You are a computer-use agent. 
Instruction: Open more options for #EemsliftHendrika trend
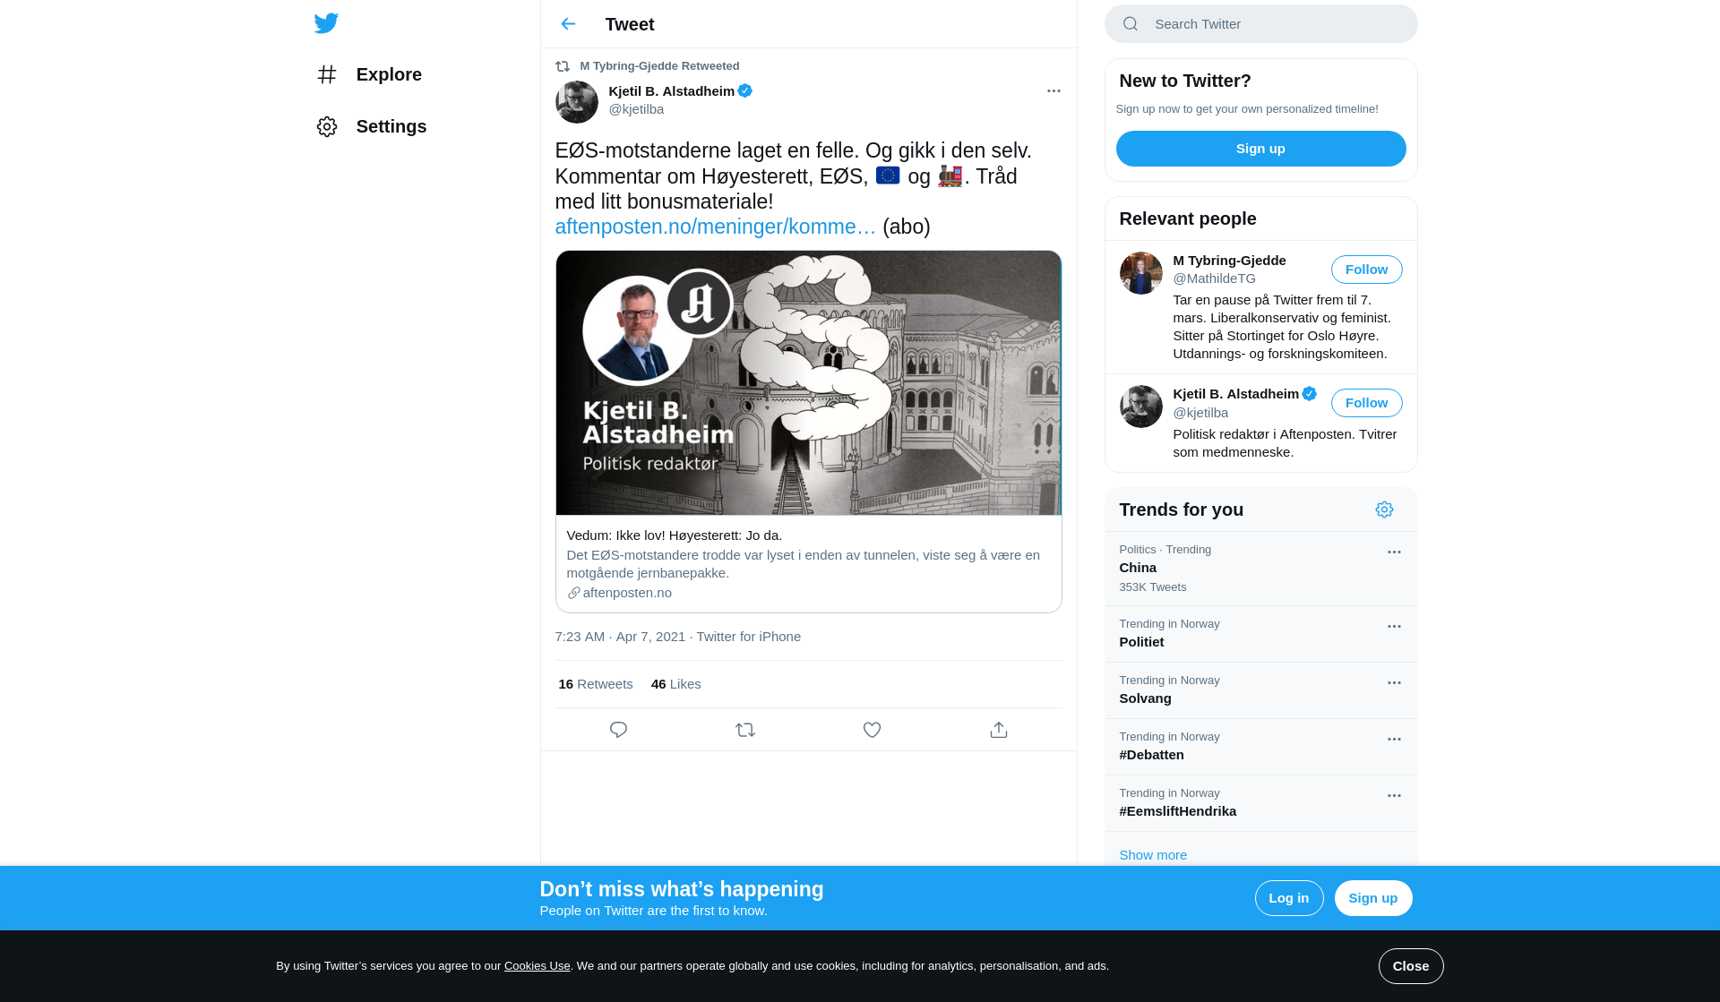(x=1394, y=796)
